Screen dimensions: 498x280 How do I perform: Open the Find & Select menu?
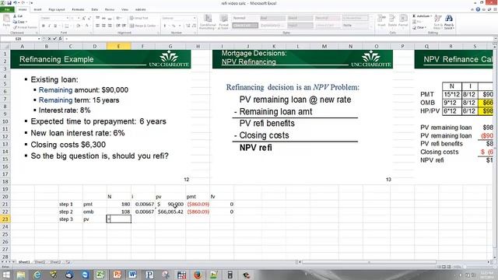[449, 22]
